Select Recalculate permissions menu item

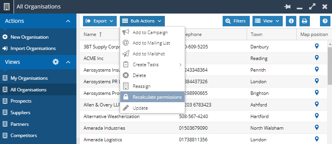[152, 97]
